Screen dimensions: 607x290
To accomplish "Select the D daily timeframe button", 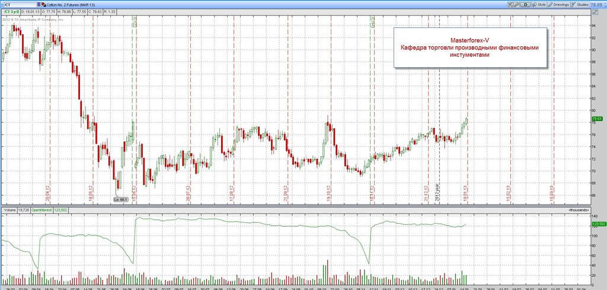I will pos(526,5).
